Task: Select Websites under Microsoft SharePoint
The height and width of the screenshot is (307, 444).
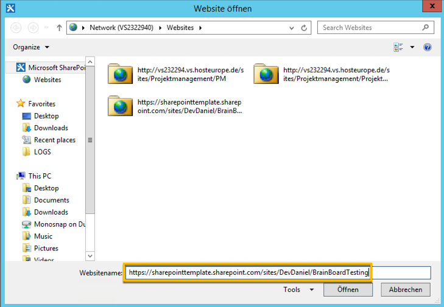Action: [48, 80]
